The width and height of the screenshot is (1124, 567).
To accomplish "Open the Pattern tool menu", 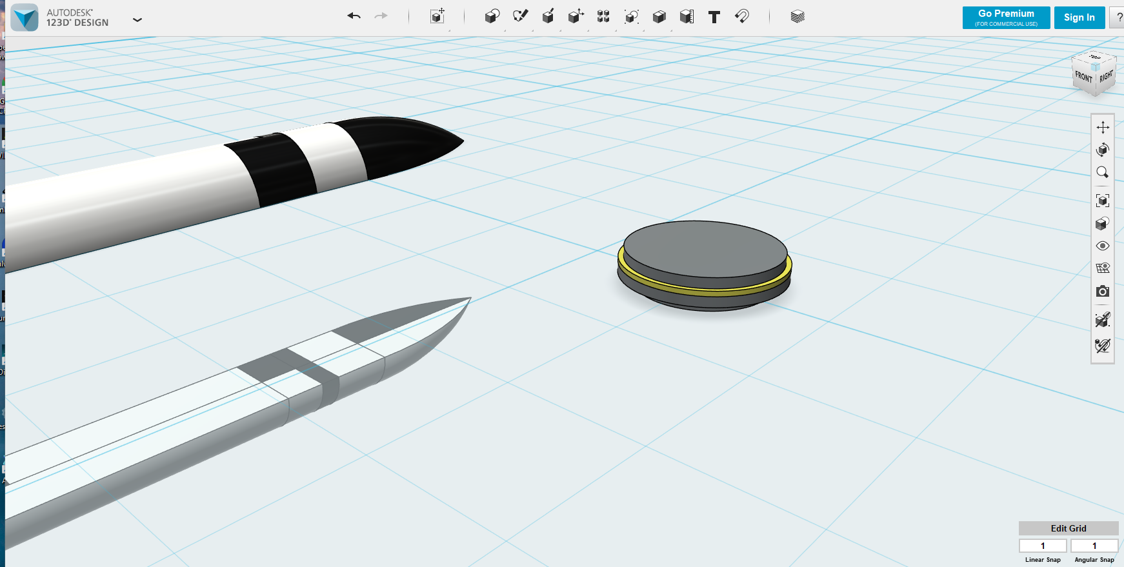I will pyautogui.click(x=603, y=16).
